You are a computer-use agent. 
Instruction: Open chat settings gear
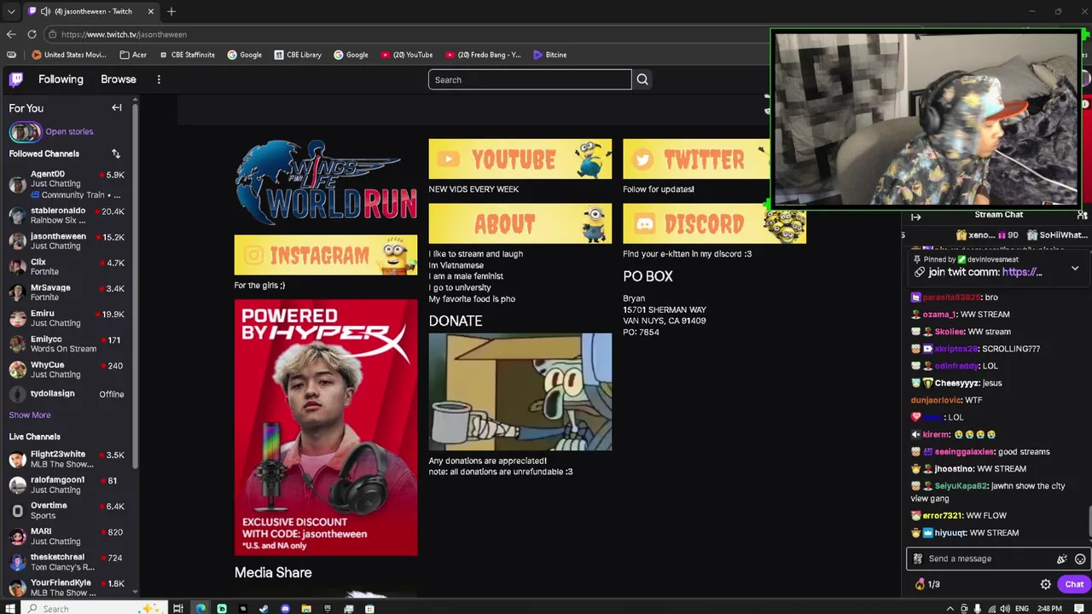click(x=1046, y=584)
